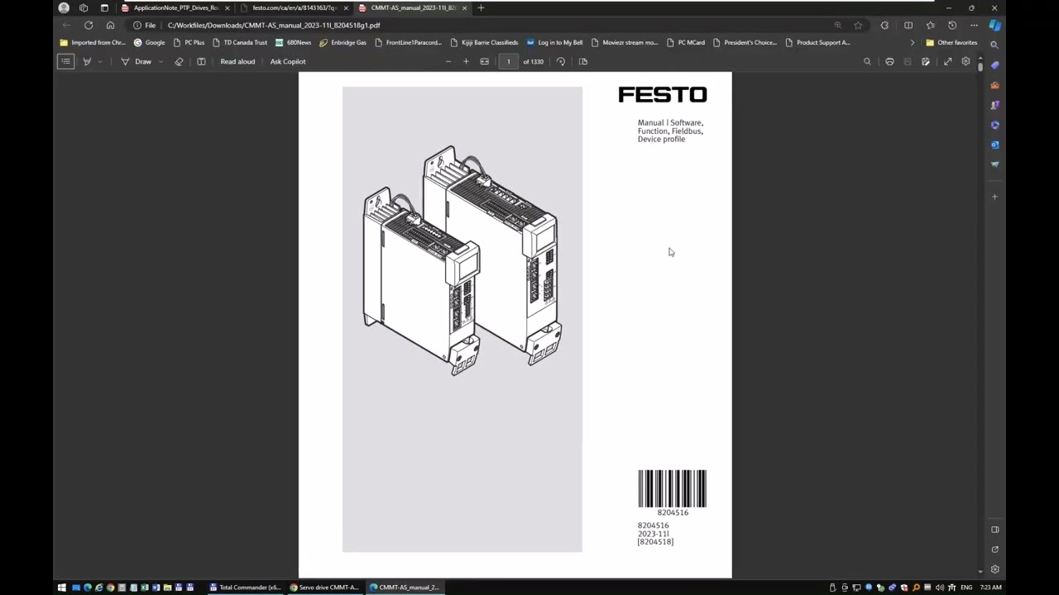Toggle the table of contents sidebar button
This screenshot has width=1059, height=595.
pos(65,61)
